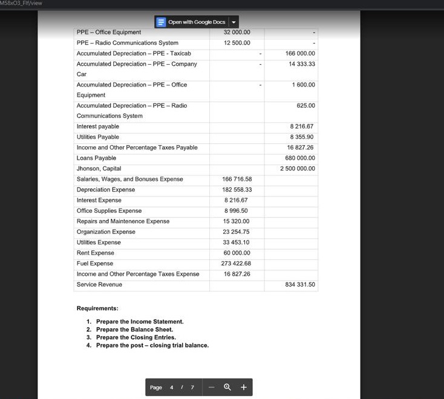Select the Utilities Payable row label
The width and height of the screenshot is (444, 399).
[x=97, y=137]
